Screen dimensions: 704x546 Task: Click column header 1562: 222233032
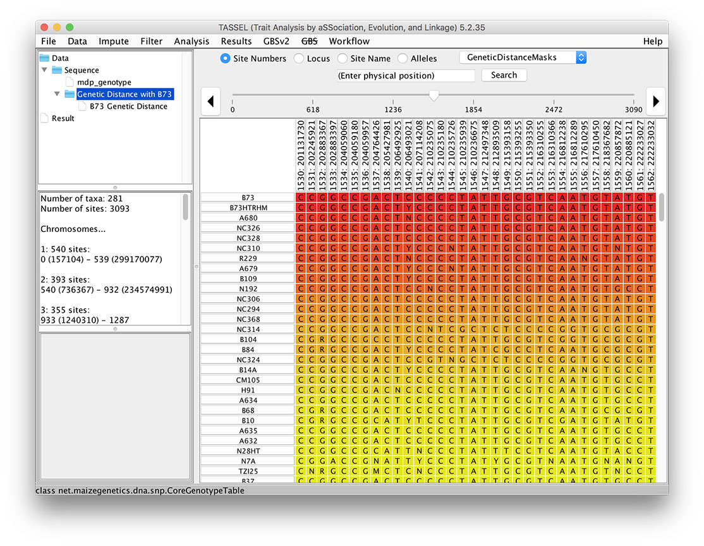click(x=650, y=155)
